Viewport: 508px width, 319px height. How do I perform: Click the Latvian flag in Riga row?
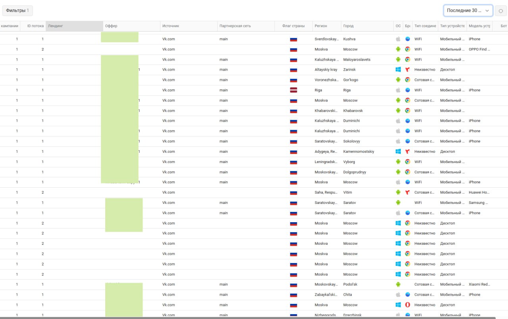coord(294,90)
